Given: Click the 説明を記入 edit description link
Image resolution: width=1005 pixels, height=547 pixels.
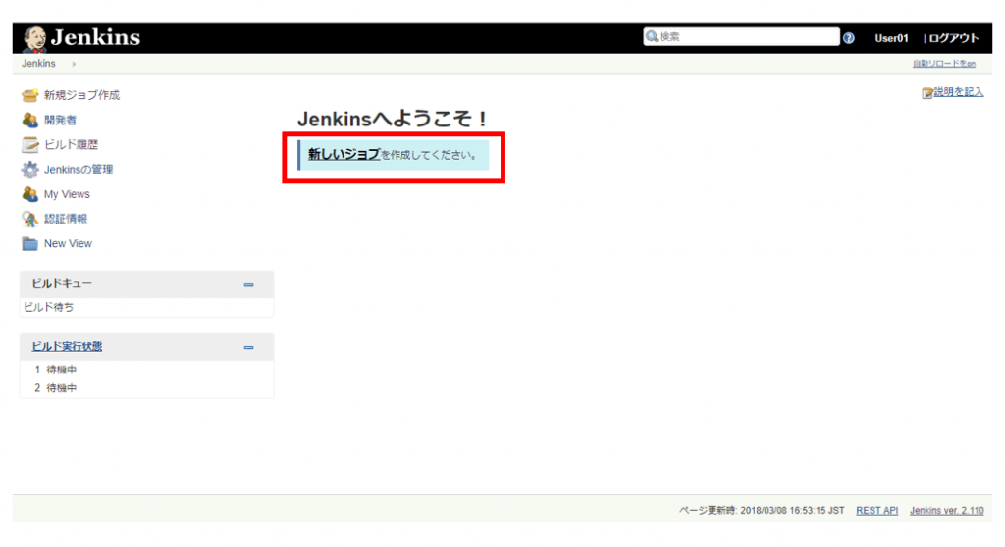Looking at the screenshot, I should [x=958, y=92].
